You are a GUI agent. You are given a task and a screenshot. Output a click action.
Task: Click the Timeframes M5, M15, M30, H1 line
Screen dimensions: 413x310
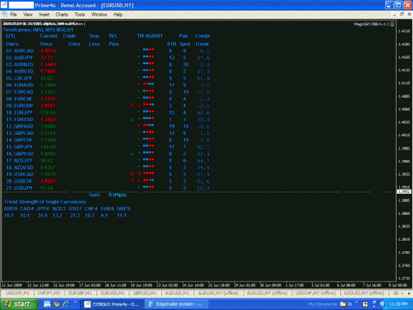(38, 30)
